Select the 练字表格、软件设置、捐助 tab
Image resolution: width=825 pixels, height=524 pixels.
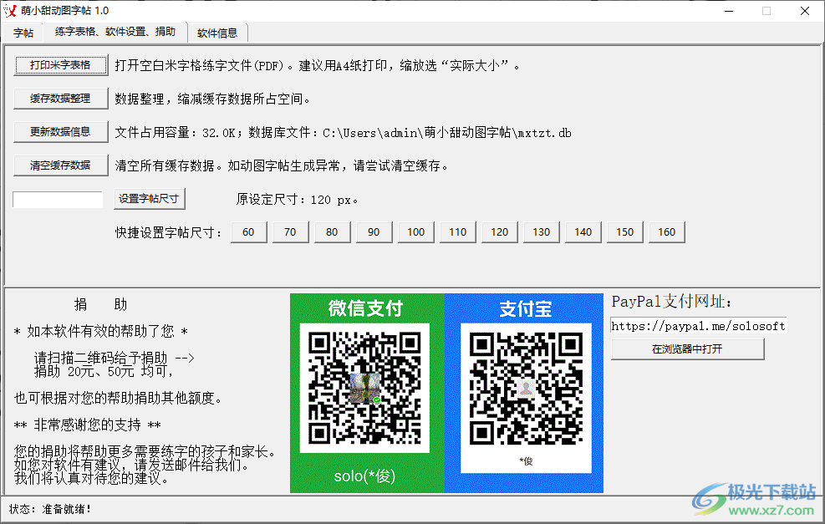(x=115, y=32)
